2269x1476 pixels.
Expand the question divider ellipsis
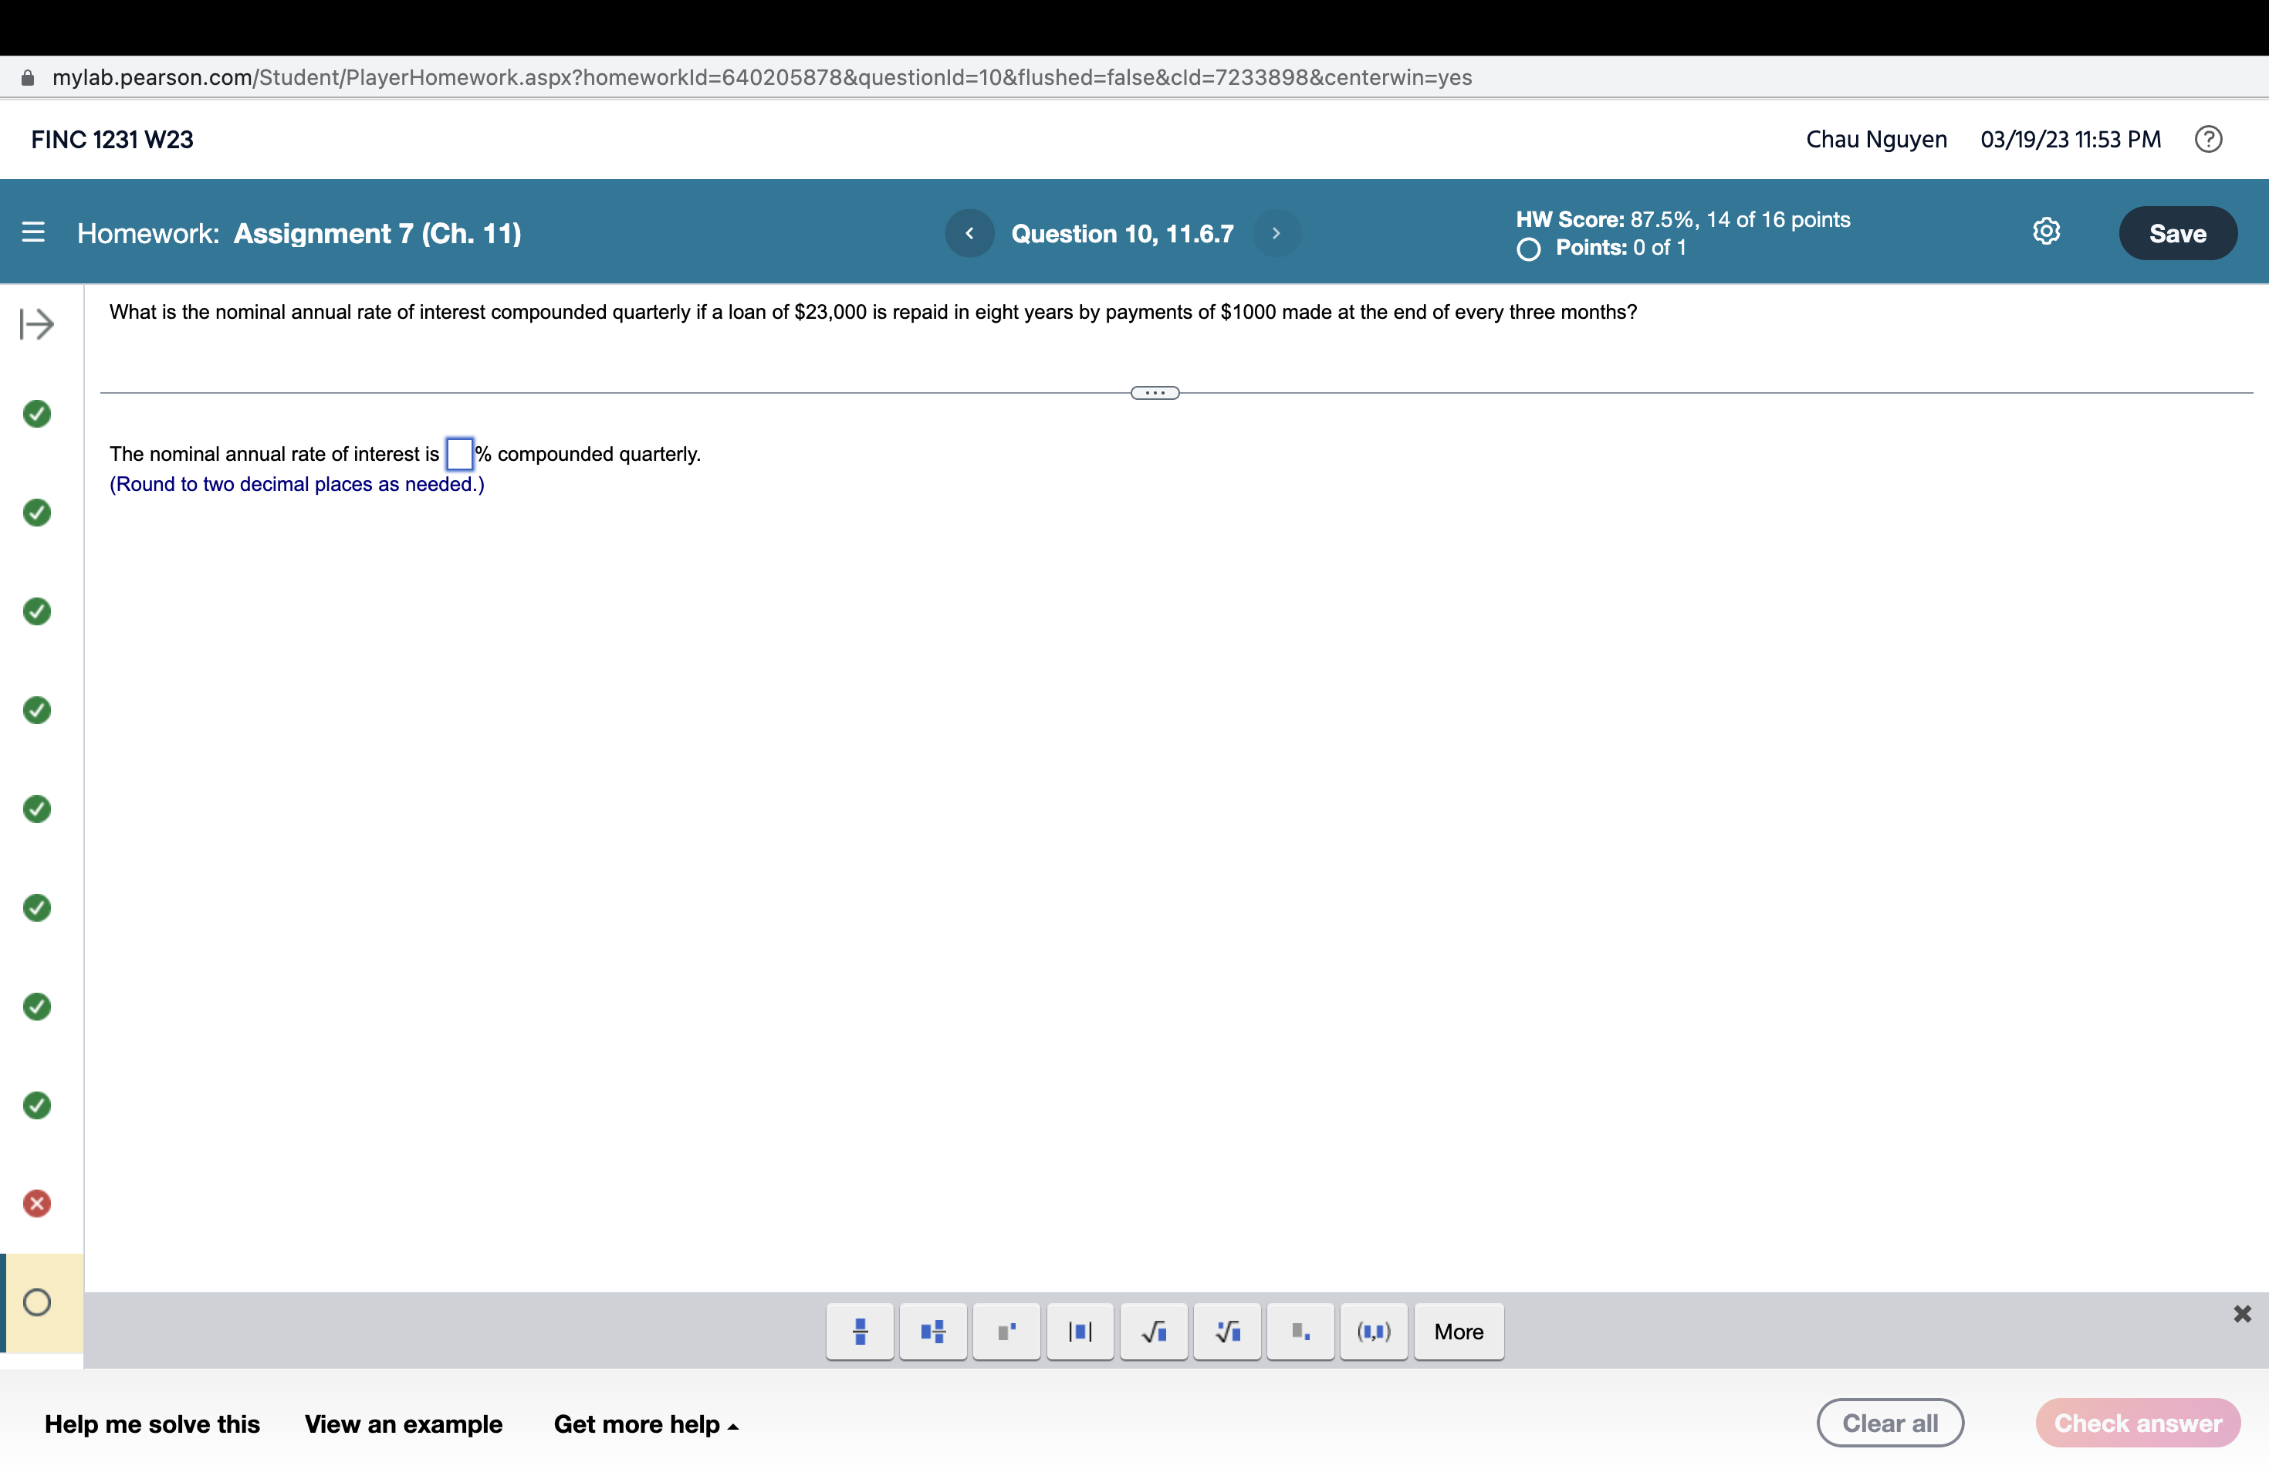(x=1154, y=392)
